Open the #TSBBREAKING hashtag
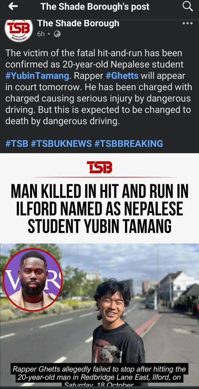Screen dimensions: 199x389 [128, 143]
